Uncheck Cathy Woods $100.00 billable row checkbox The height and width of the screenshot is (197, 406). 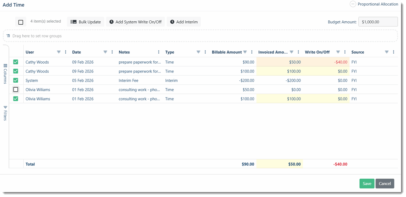pos(15,71)
